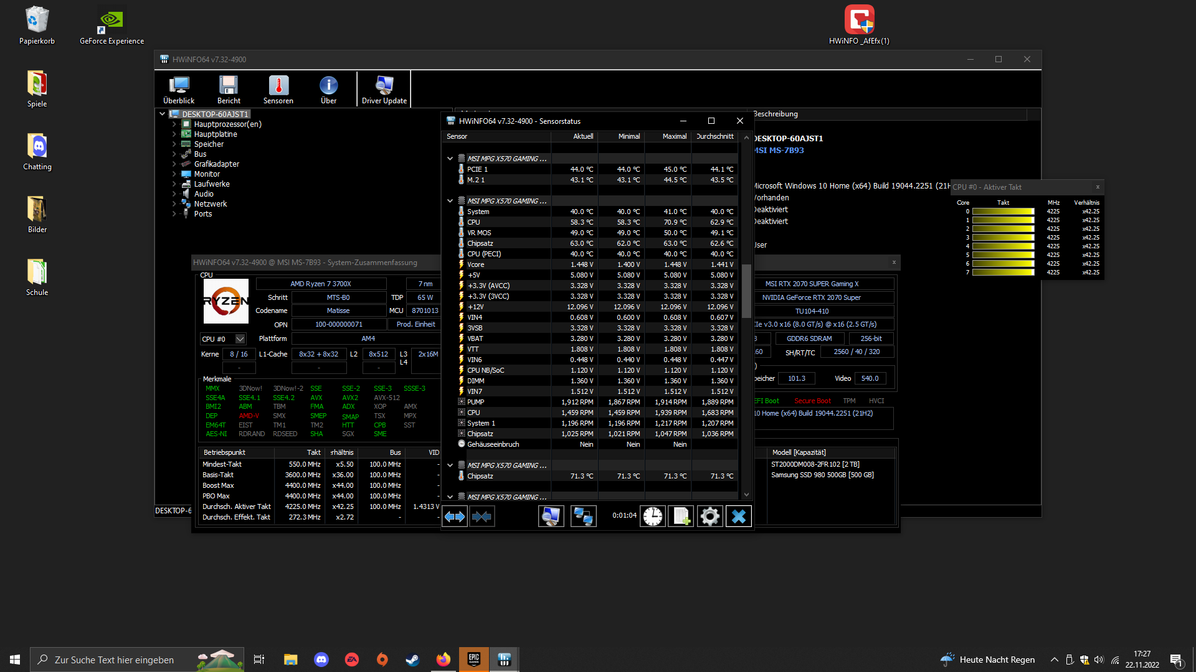Expand the Hauptprozessor(en) tree node

click(x=174, y=124)
